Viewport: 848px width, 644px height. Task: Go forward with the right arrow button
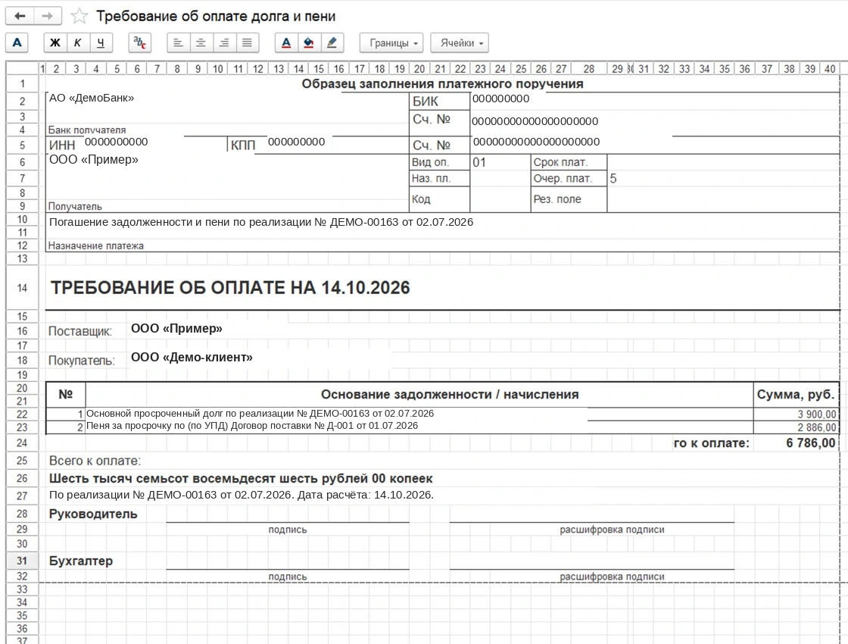coord(48,16)
